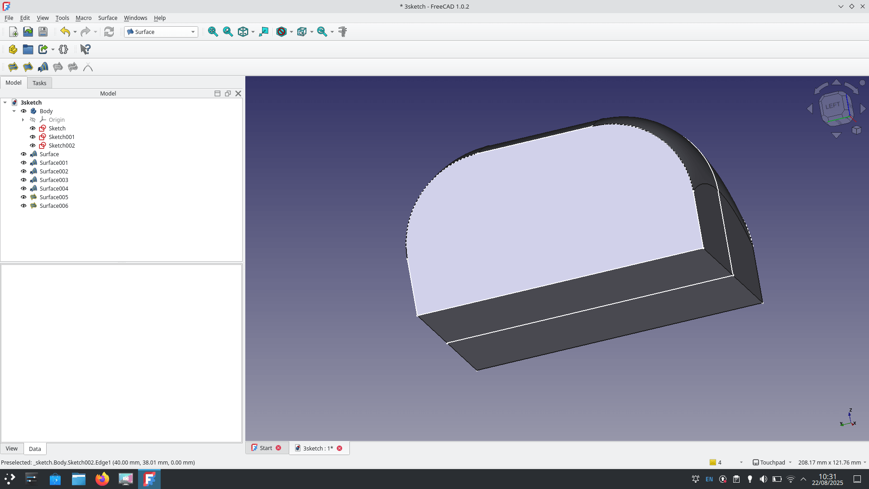Click the Sections loft surface icon
Viewport: 869px width, 489px height.
coord(43,67)
